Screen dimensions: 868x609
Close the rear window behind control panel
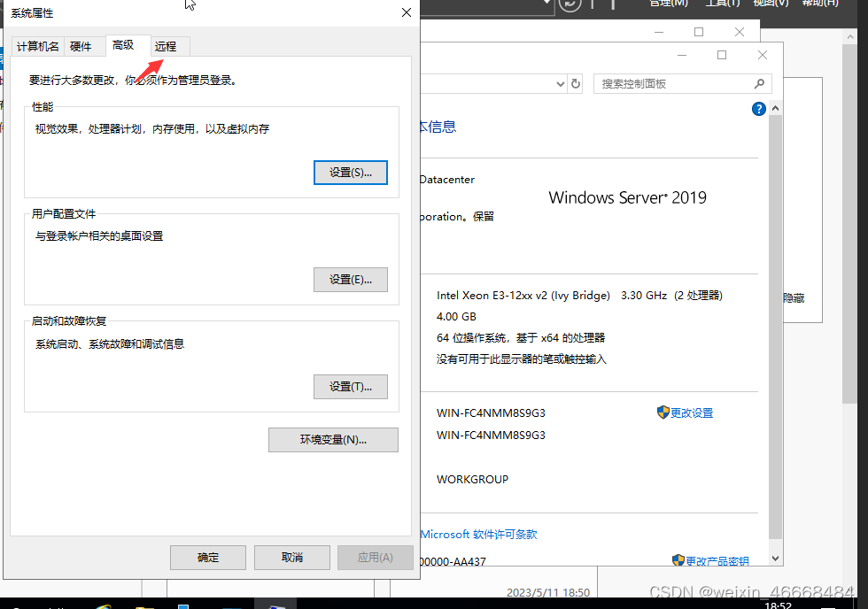(x=739, y=32)
